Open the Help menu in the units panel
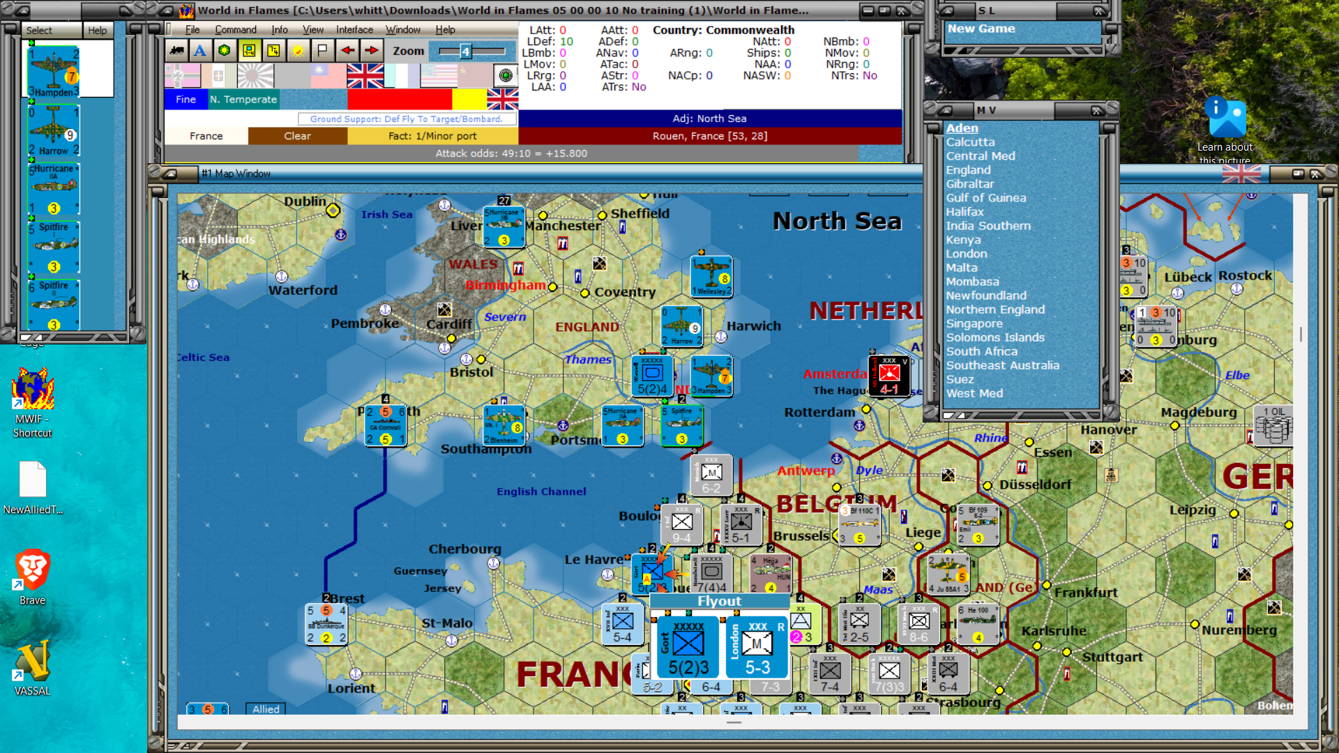This screenshot has height=753, width=1339. click(x=98, y=30)
